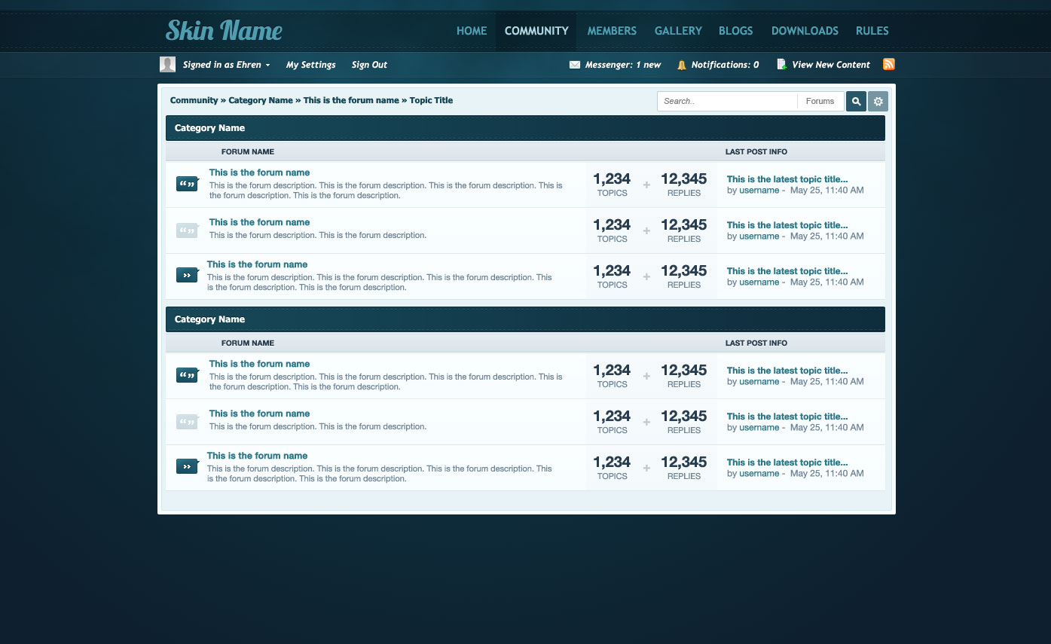Image resolution: width=1051 pixels, height=644 pixels.
Task: Click the View New Content document icon
Action: pyautogui.click(x=781, y=65)
